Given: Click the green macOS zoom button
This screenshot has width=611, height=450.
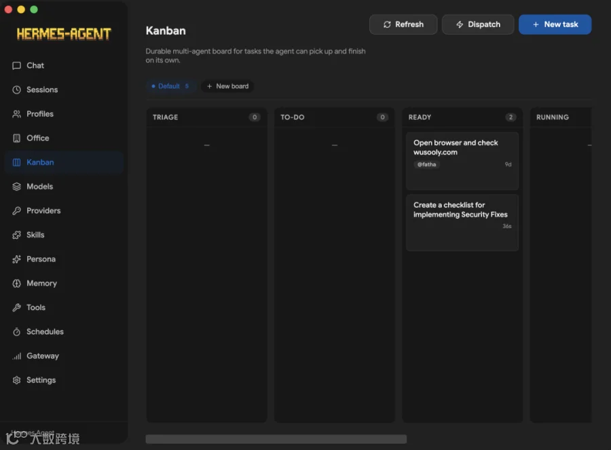Looking at the screenshot, I should coord(34,10).
